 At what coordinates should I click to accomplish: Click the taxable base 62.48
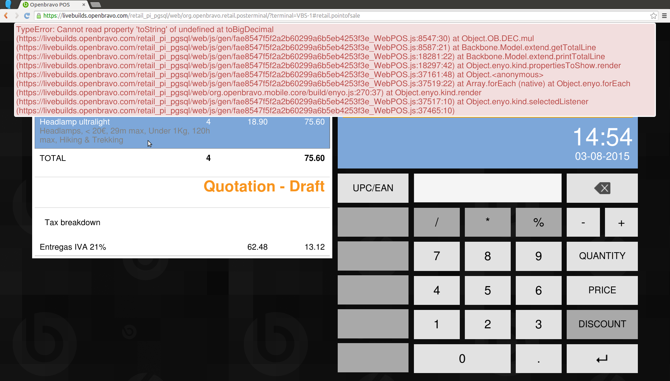258,247
